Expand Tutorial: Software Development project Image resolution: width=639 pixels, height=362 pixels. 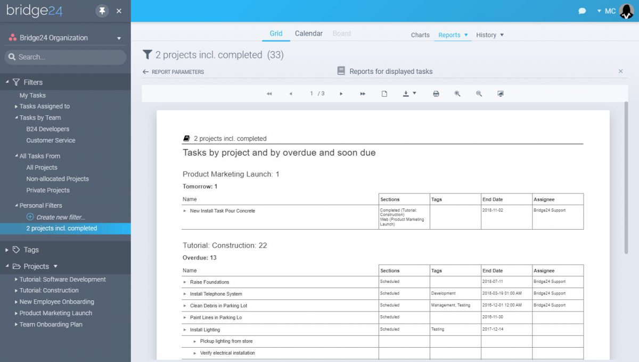(x=17, y=280)
